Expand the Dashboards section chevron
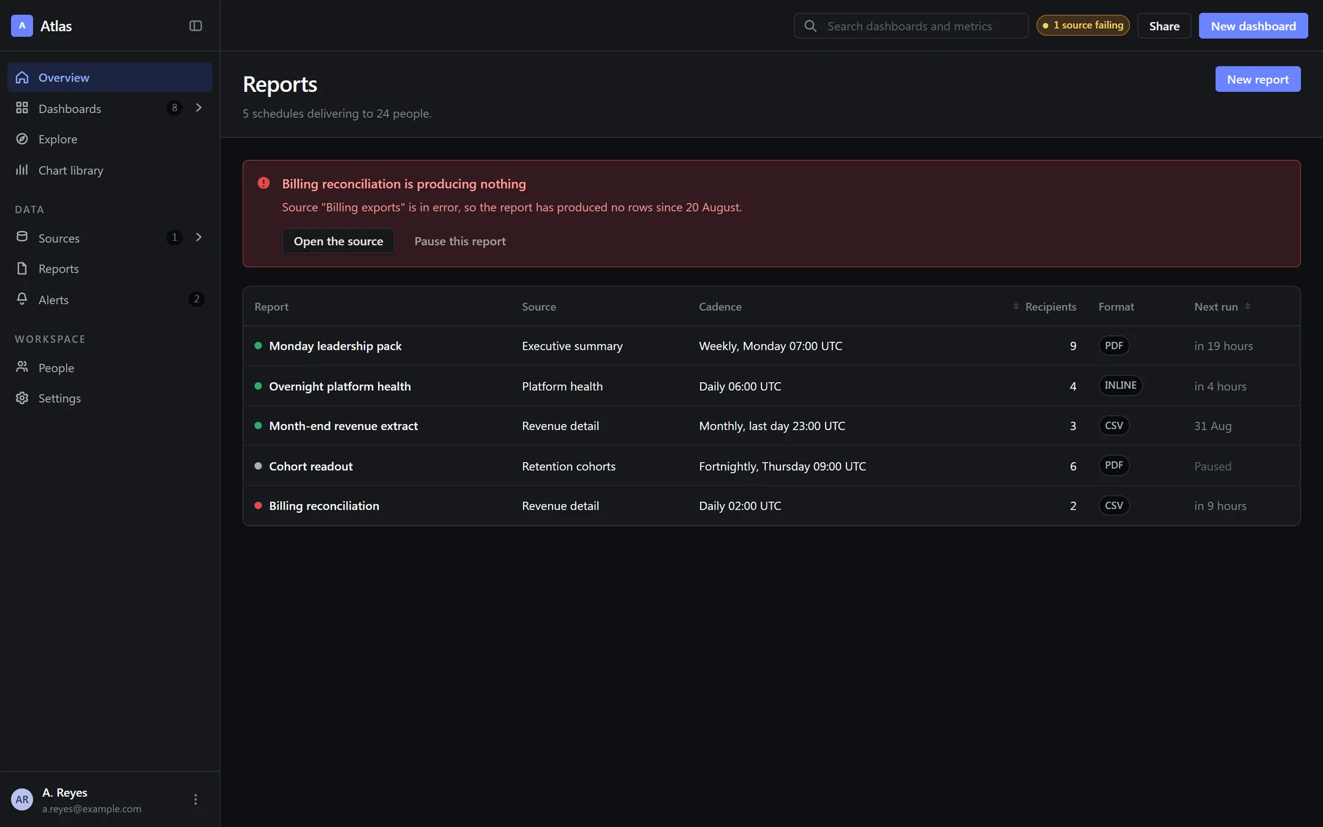The image size is (1323, 827). coord(198,108)
